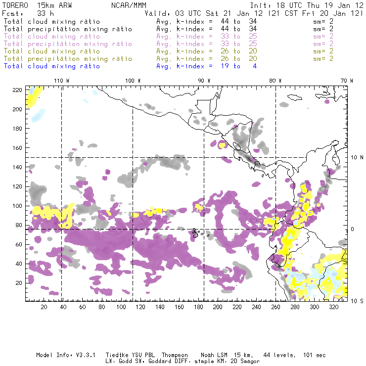Screen dimensions: 366x366
Task: Select the "NCAR/MMM" header label
Action: [x=129, y=5]
